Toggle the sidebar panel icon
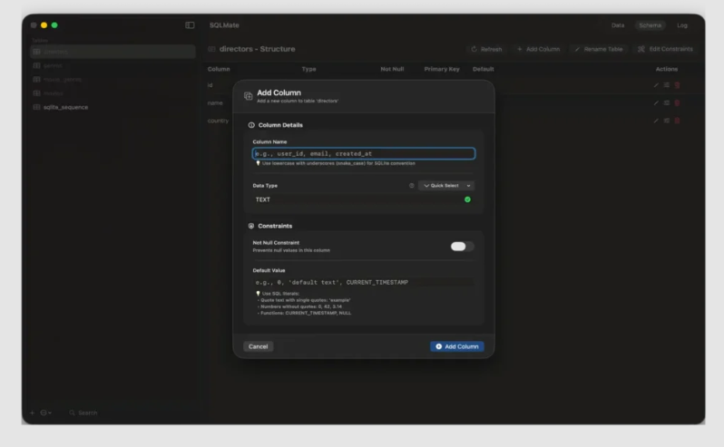This screenshot has width=724, height=447. pos(190,24)
